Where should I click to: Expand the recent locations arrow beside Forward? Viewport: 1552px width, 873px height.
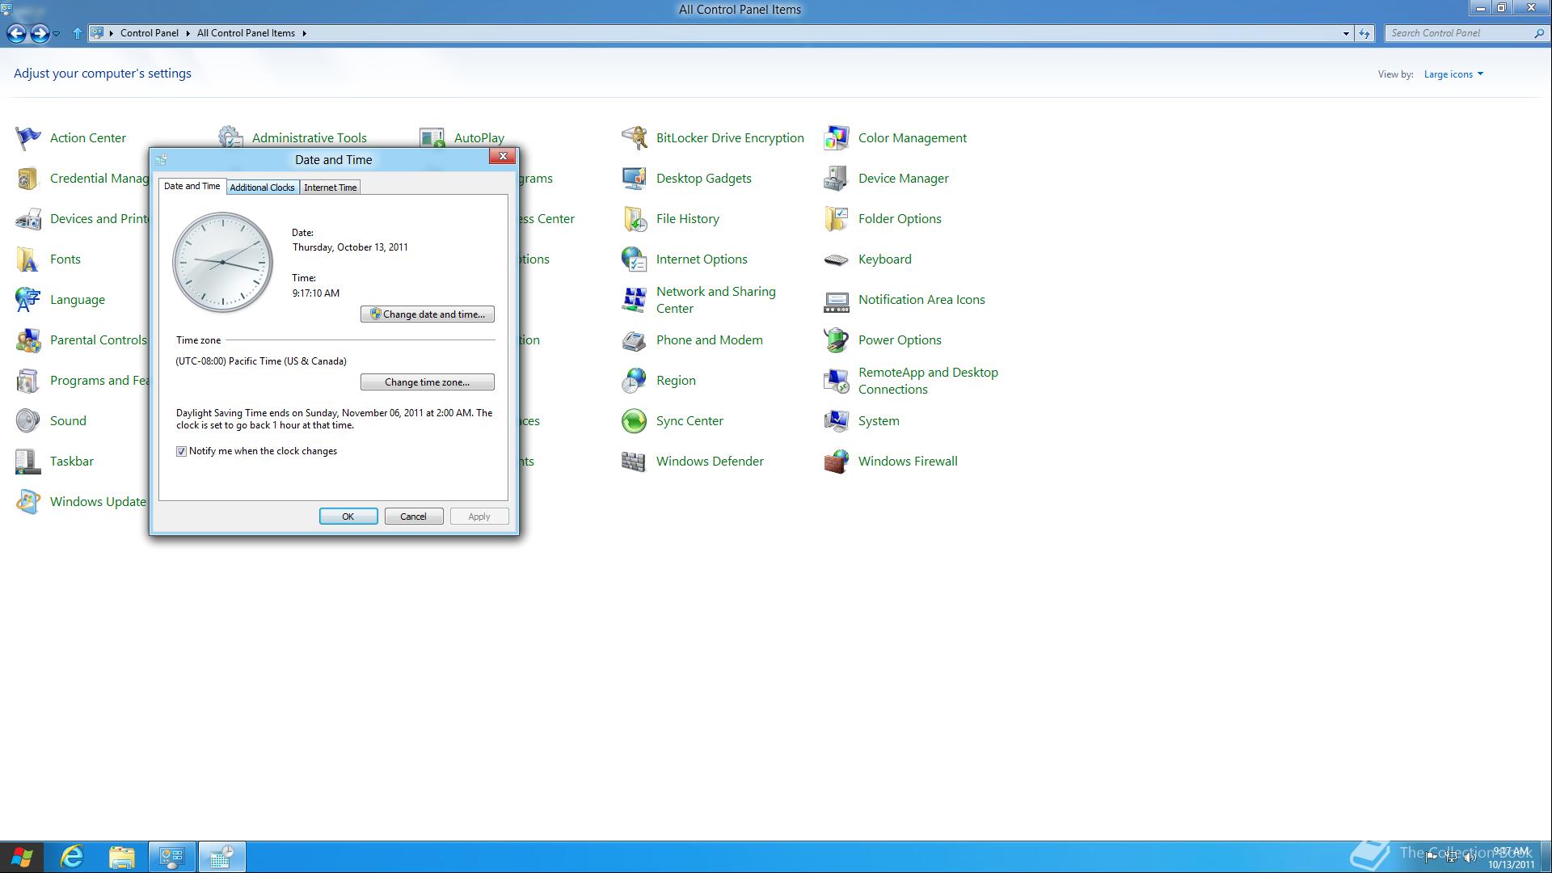coord(56,33)
